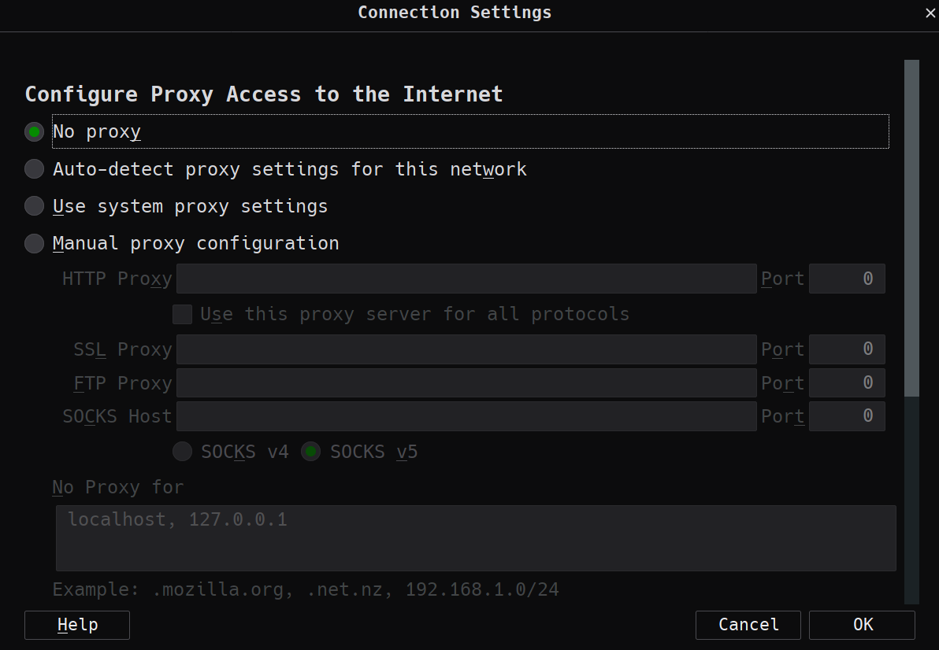939x650 pixels.
Task: Click the SSL Proxy Port field
Action: tap(847, 349)
